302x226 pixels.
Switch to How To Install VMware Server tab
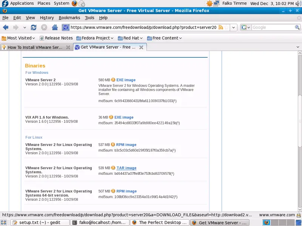(37, 47)
